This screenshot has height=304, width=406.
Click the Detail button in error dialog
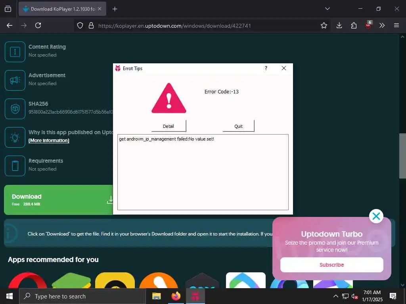coord(169,126)
